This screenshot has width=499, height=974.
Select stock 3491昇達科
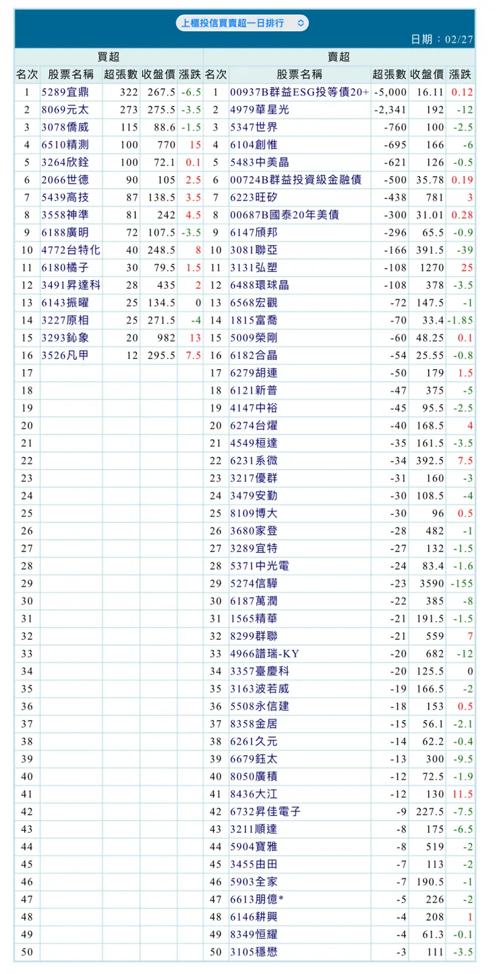tap(71, 285)
